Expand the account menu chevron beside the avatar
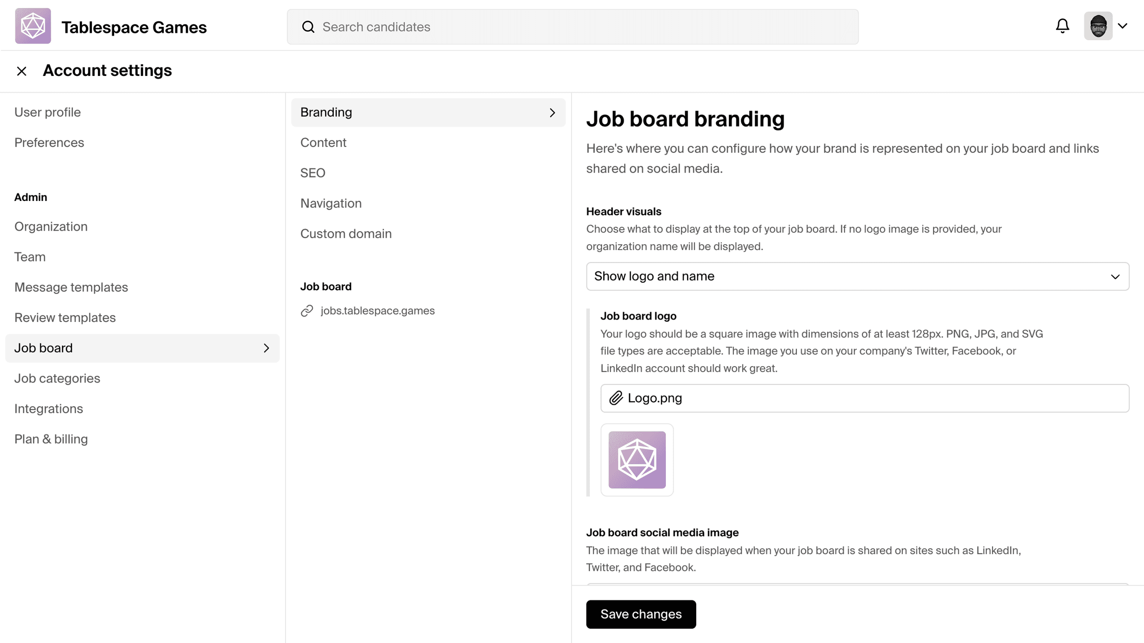Viewport: 1144px width, 643px height. 1123,25
